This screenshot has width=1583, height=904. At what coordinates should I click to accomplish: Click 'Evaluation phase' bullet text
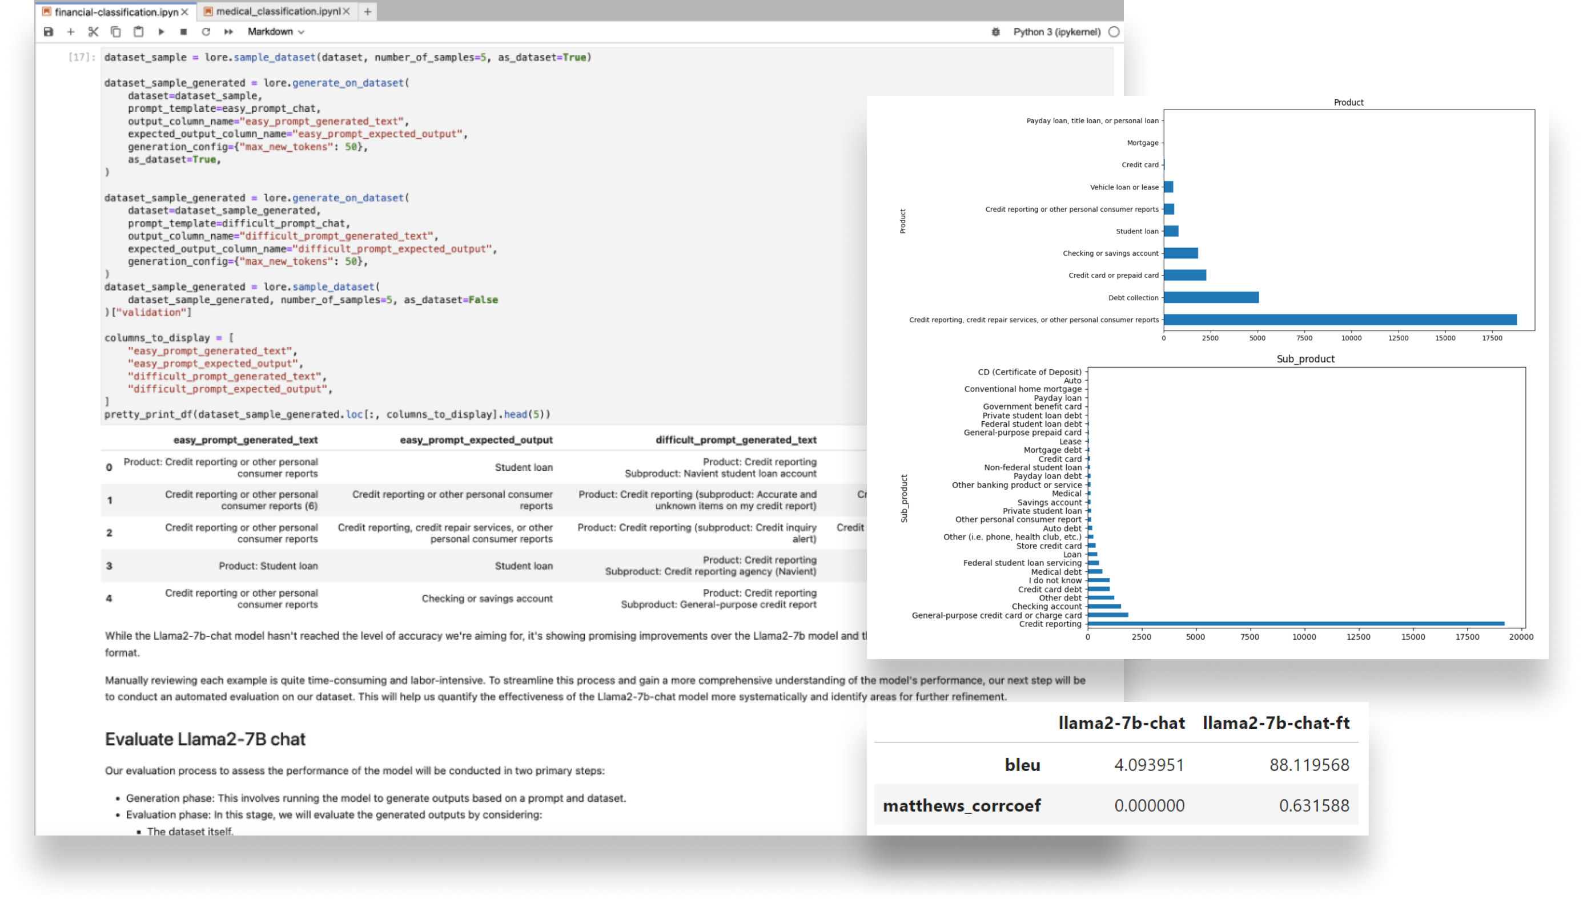[x=334, y=814]
